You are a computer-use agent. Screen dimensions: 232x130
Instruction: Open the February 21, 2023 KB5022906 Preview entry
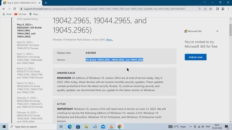[x=30, y=102]
